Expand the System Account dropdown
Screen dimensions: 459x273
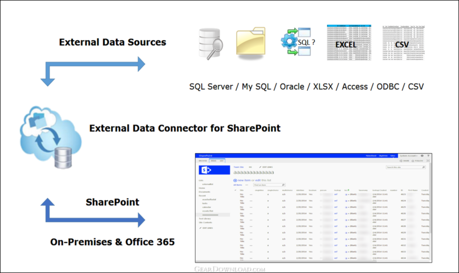(409, 156)
